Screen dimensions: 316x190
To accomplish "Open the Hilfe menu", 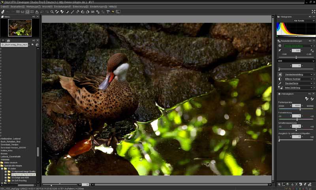I will pyautogui.click(x=113, y=7).
